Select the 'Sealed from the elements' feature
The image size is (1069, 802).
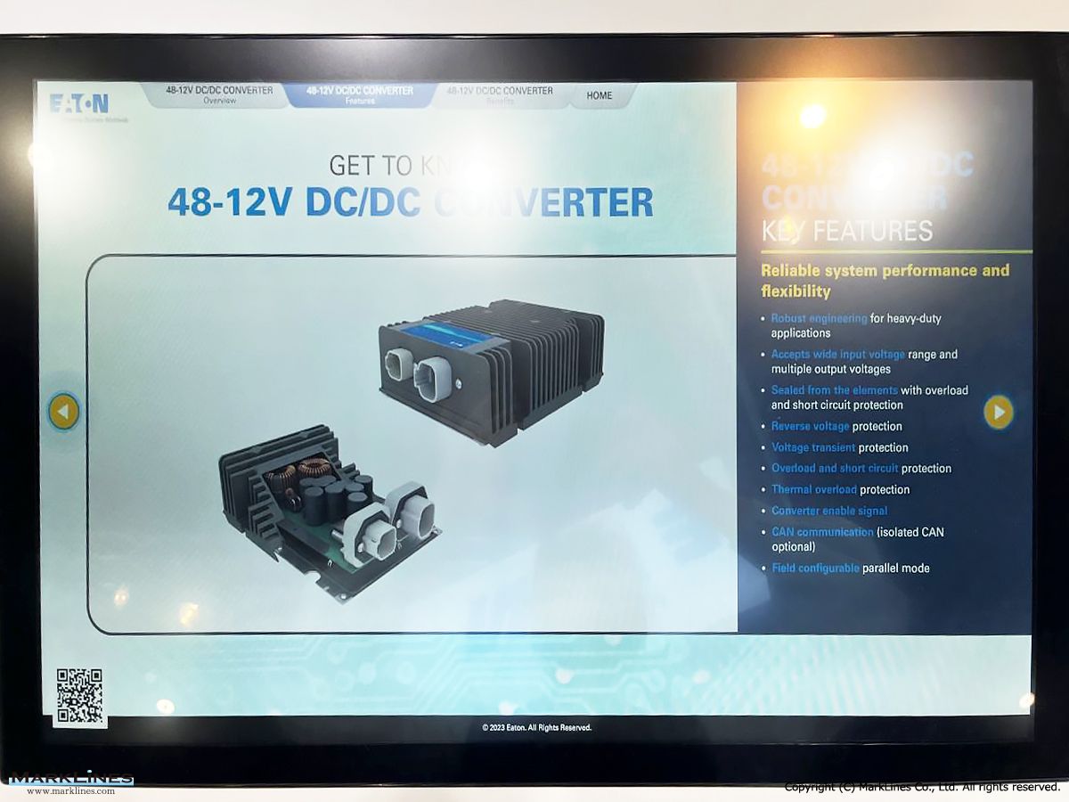click(x=869, y=397)
